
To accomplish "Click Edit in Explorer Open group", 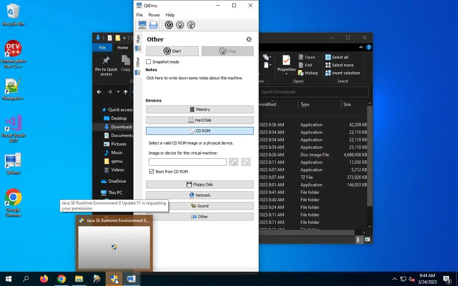I will [x=305, y=65].
